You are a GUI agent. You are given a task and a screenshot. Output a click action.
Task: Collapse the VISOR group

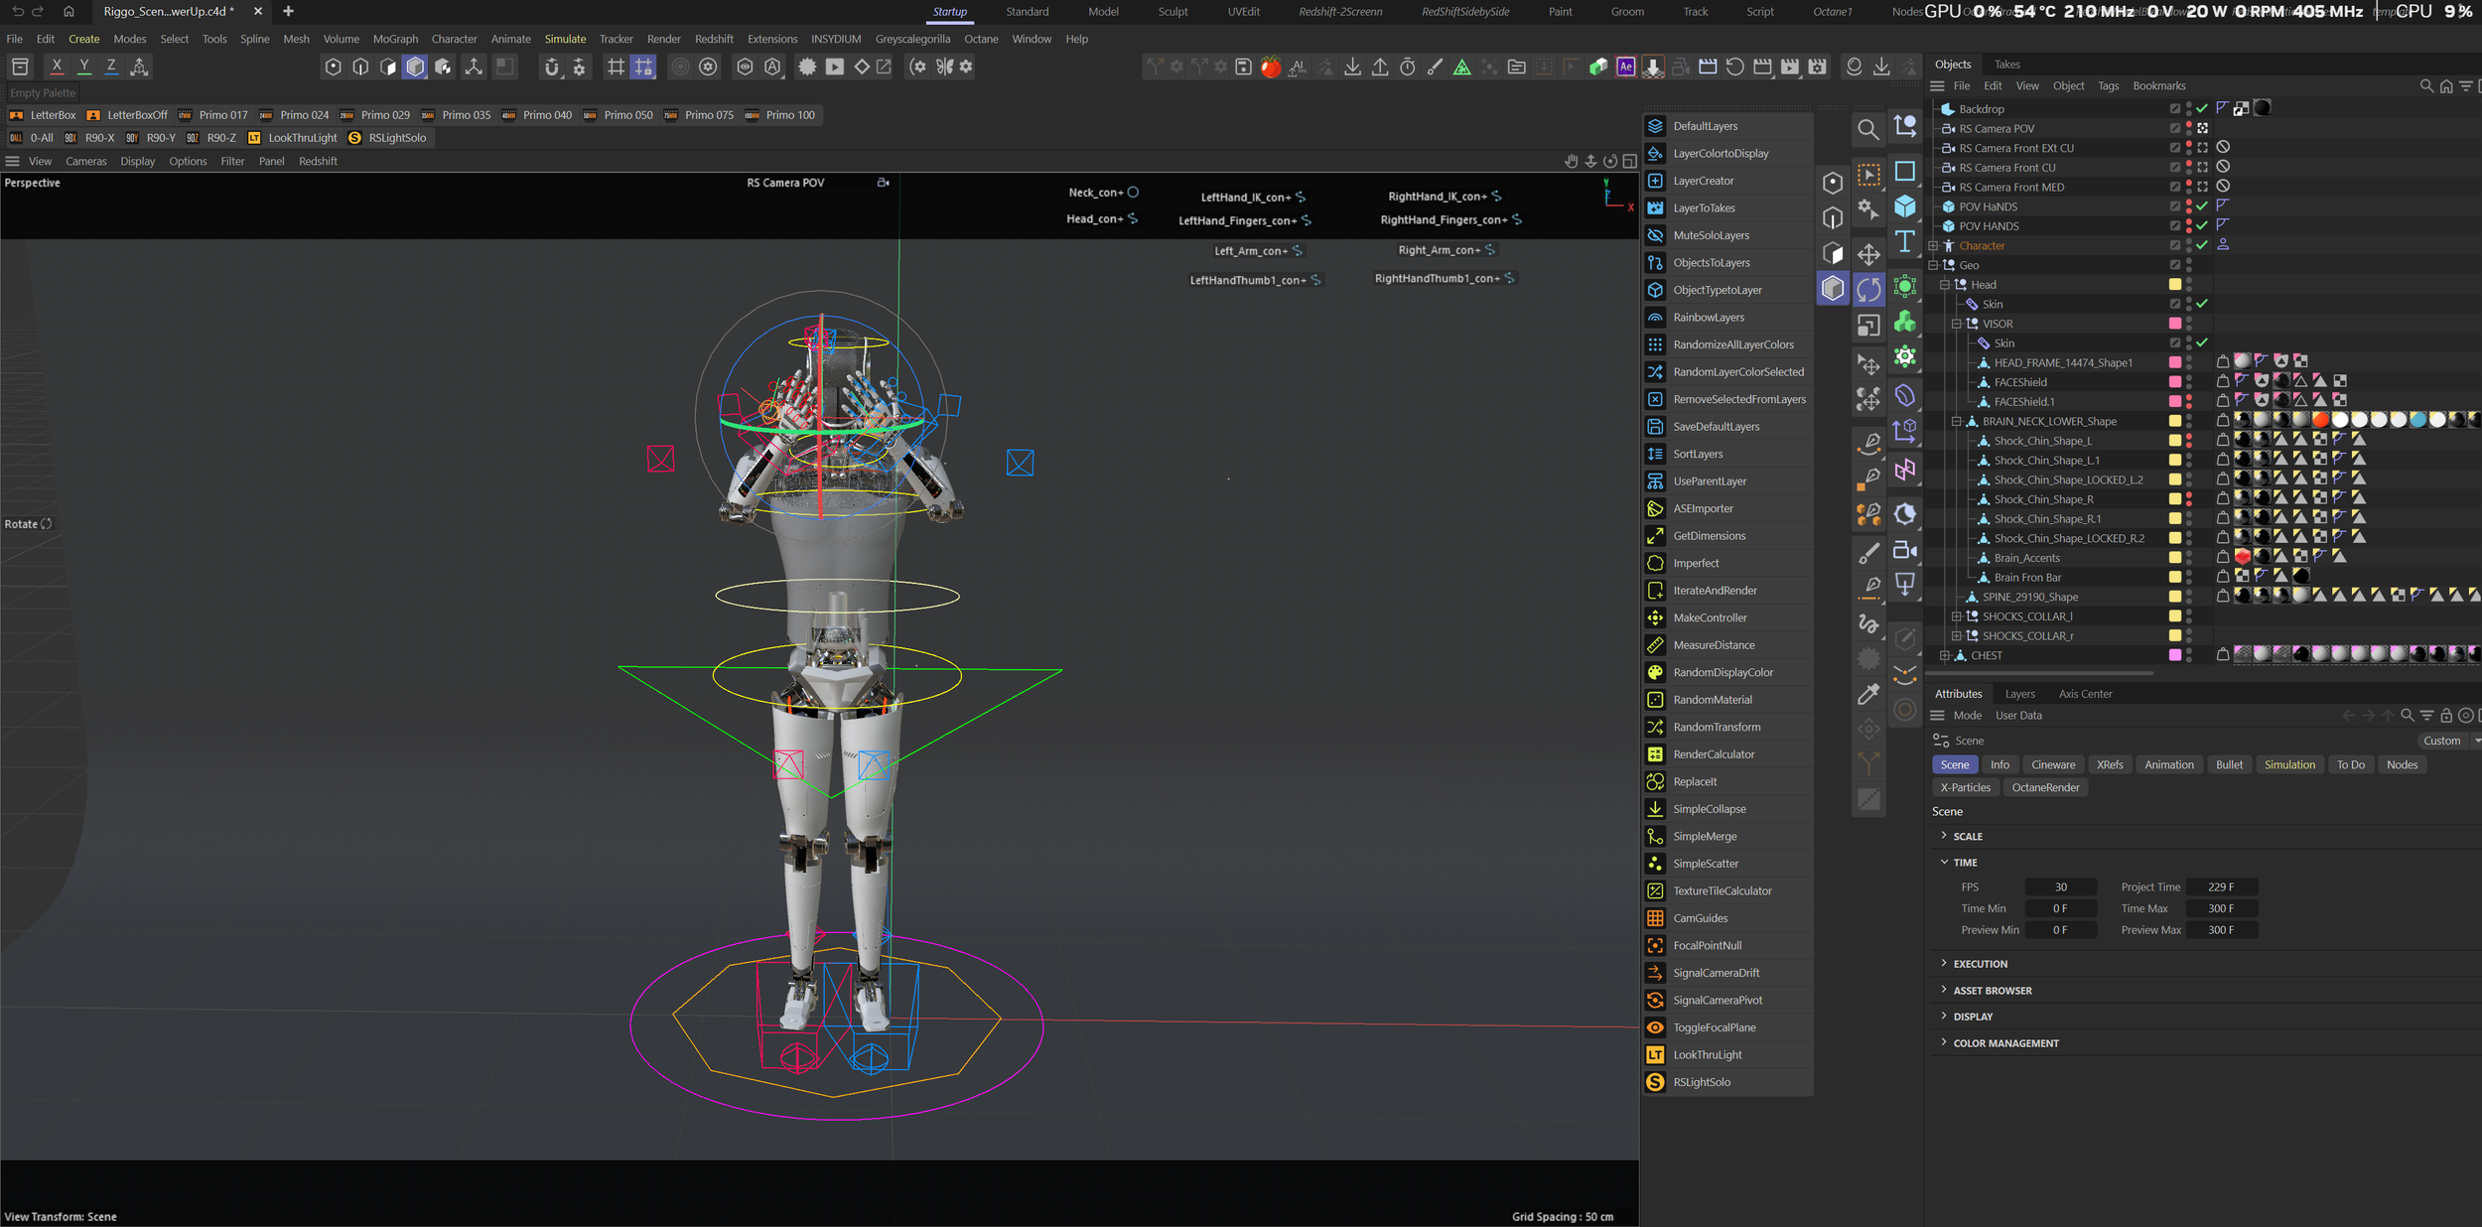tap(1956, 324)
